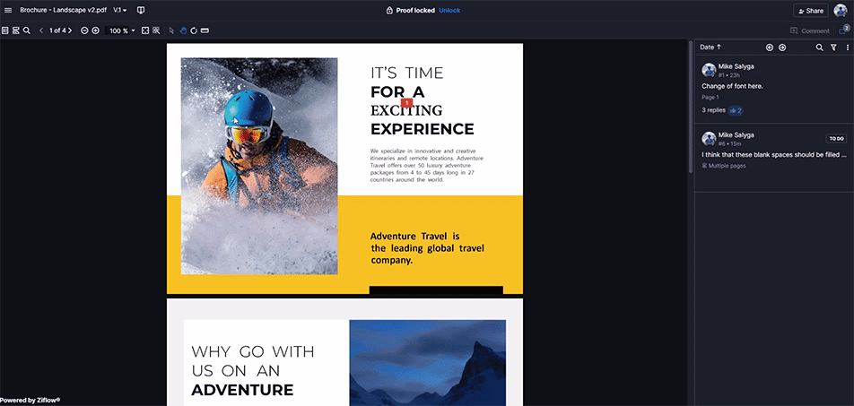
Task: Select the hand pan tool
Action: click(x=183, y=30)
